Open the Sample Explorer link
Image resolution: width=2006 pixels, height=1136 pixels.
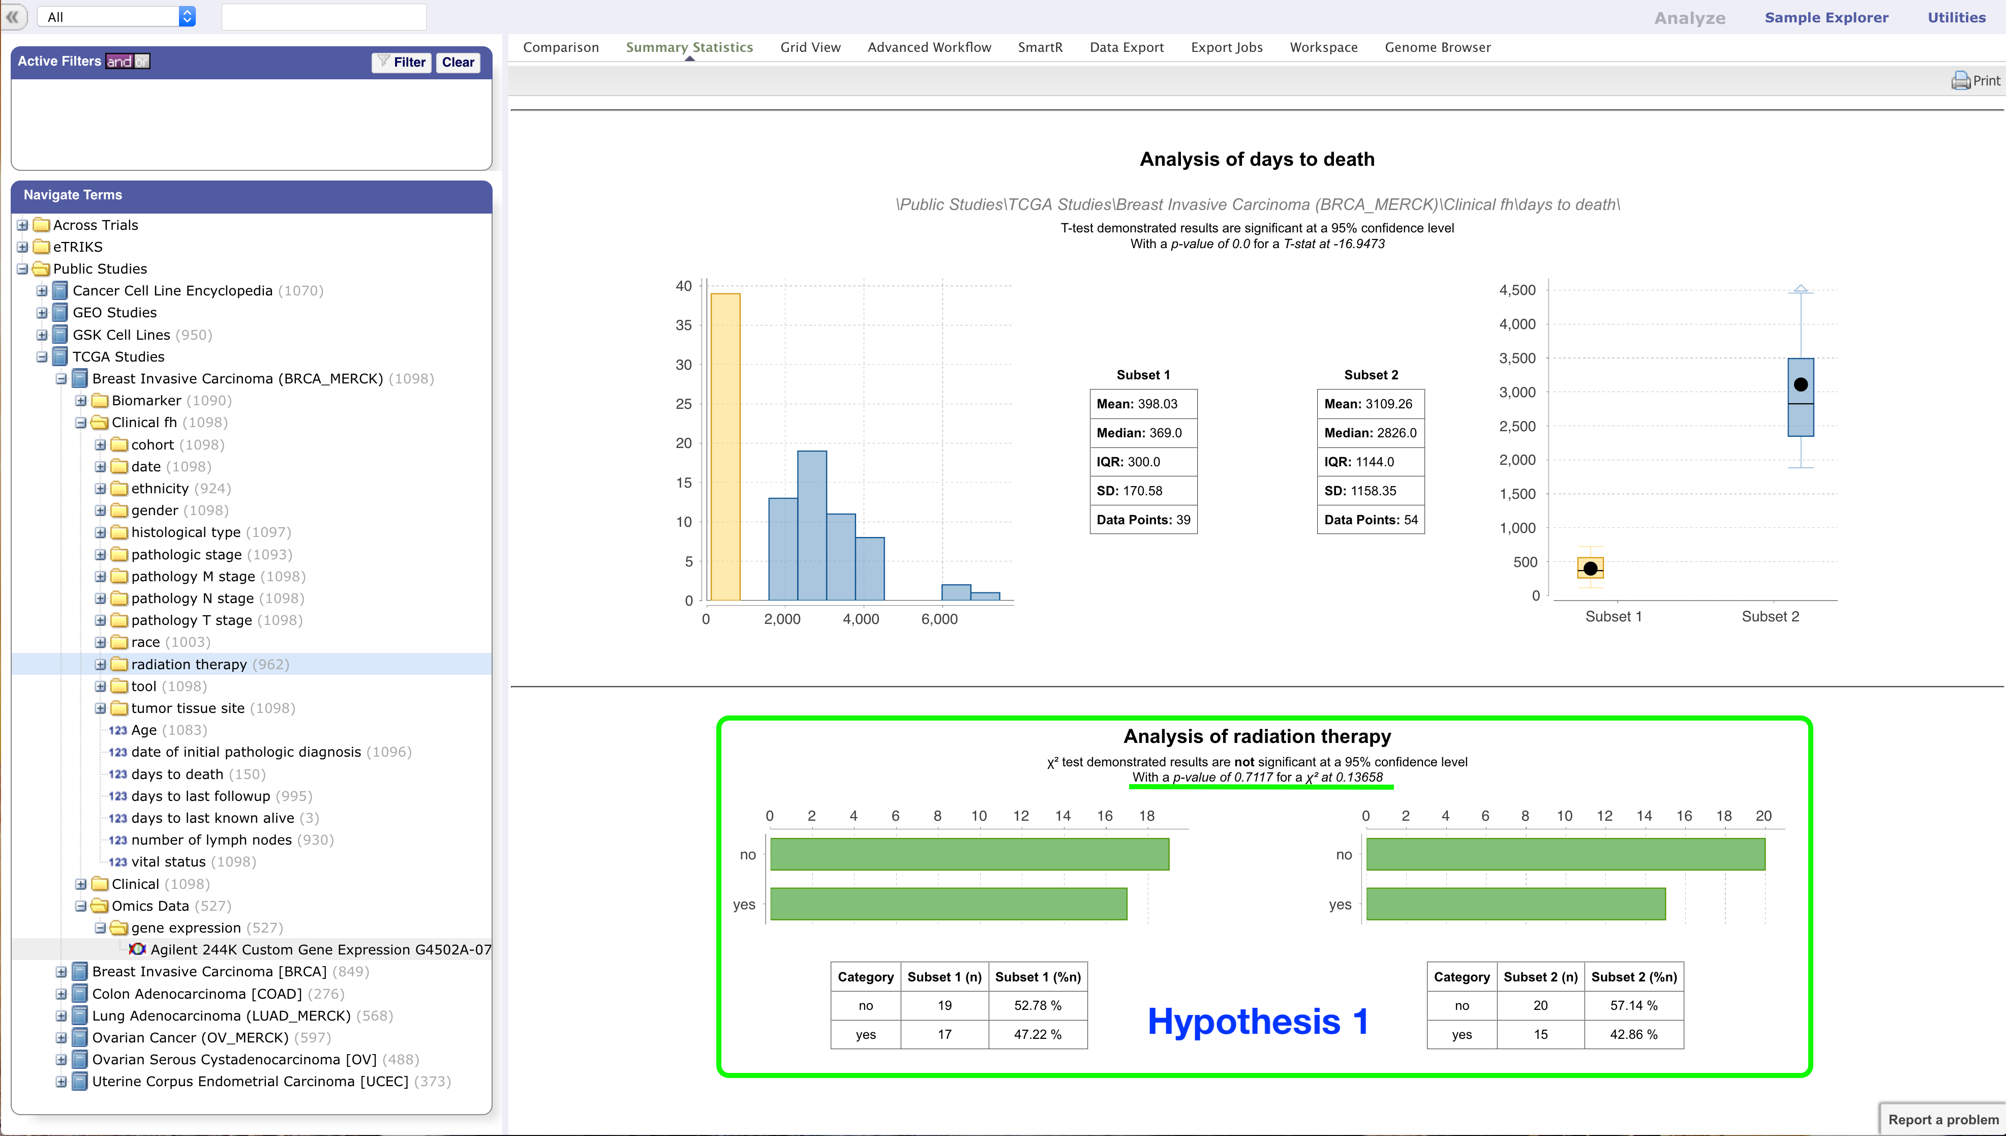click(1826, 17)
